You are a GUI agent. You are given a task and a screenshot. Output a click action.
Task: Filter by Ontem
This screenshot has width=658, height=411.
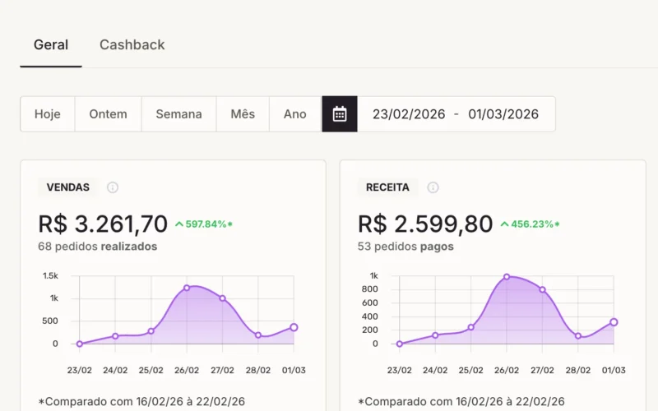pos(108,114)
